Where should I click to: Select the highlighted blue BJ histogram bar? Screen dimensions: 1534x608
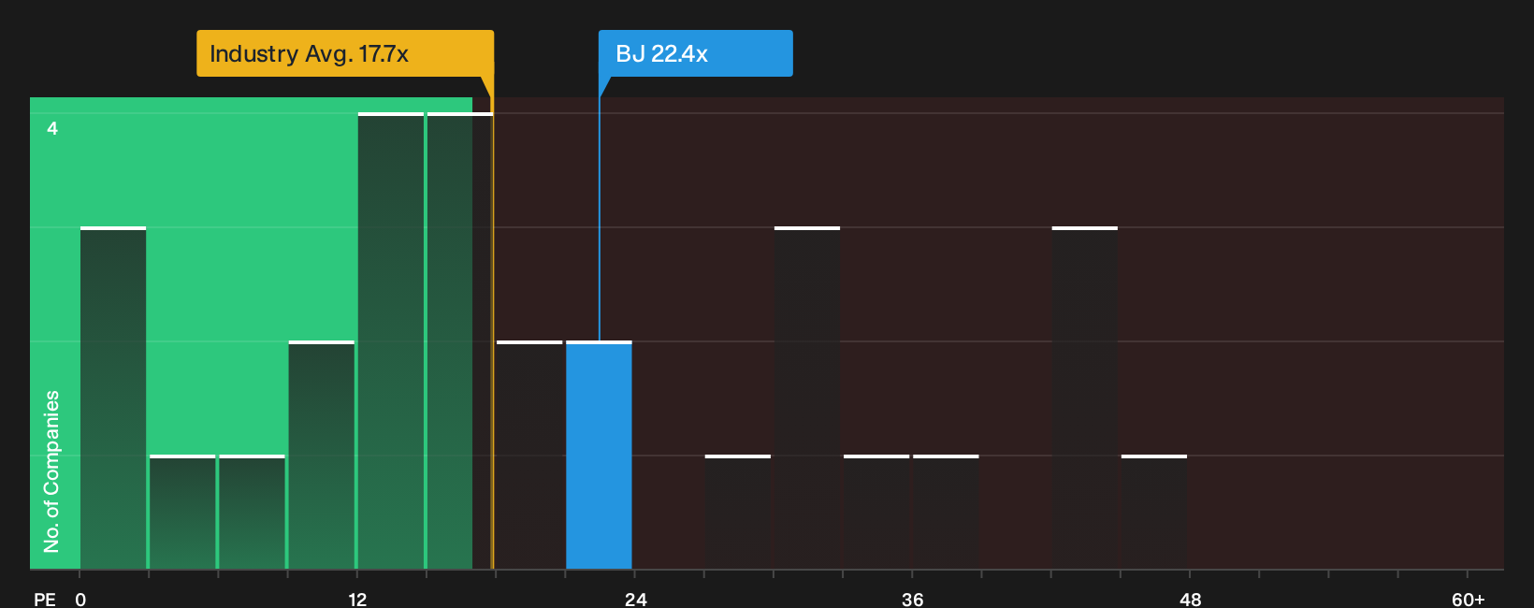click(x=599, y=456)
